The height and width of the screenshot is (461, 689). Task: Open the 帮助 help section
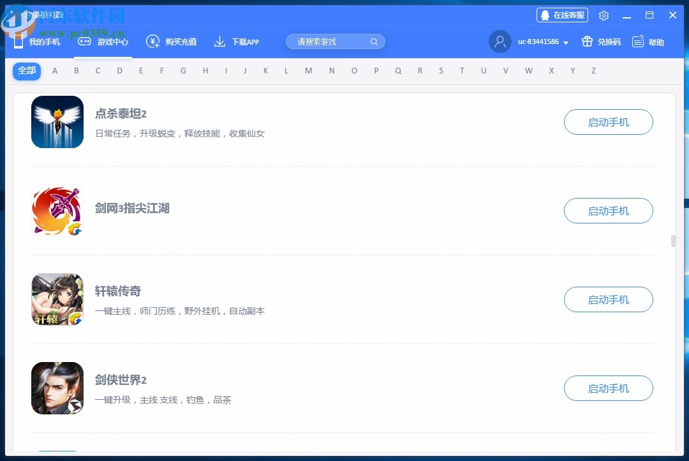coord(648,42)
